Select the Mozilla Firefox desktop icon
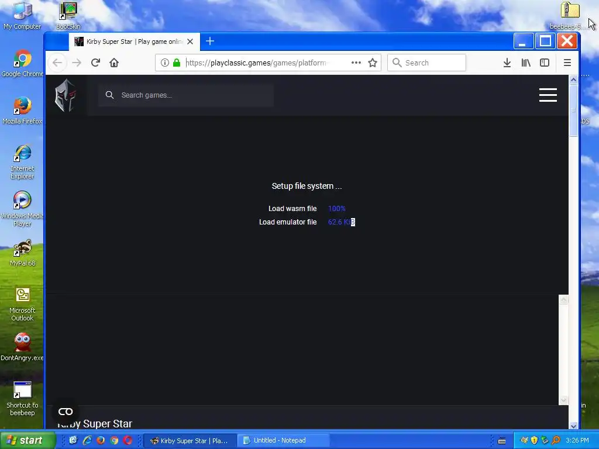The height and width of the screenshot is (449, 599). click(23, 110)
